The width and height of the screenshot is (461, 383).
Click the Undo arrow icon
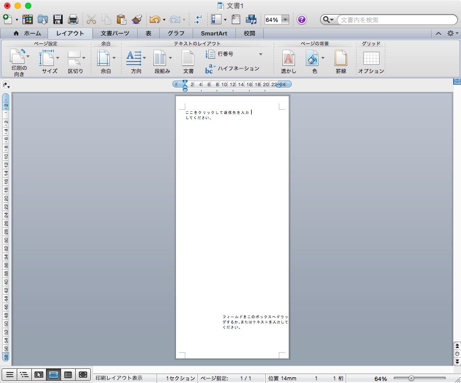(x=155, y=19)
